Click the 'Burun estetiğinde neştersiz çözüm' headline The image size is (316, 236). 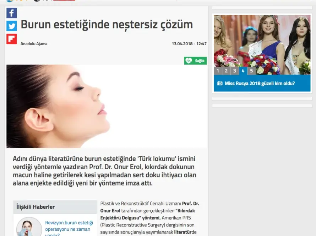coord(107,25)
